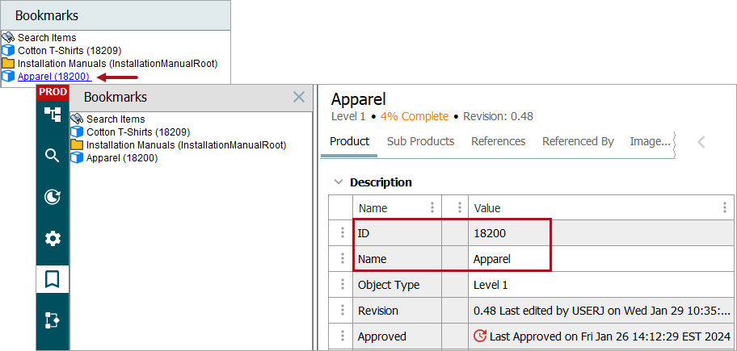The width and height of the screenshot is (737, 351).
Task: Open the Name column header menu
Action: (432, 208)
